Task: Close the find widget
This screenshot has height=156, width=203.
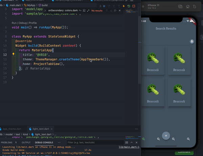Action: click(120, 11)
